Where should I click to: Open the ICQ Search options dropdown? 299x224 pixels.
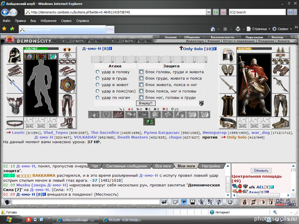click(295, 12)
